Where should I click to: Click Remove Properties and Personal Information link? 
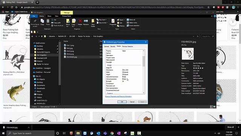[118, 96]
